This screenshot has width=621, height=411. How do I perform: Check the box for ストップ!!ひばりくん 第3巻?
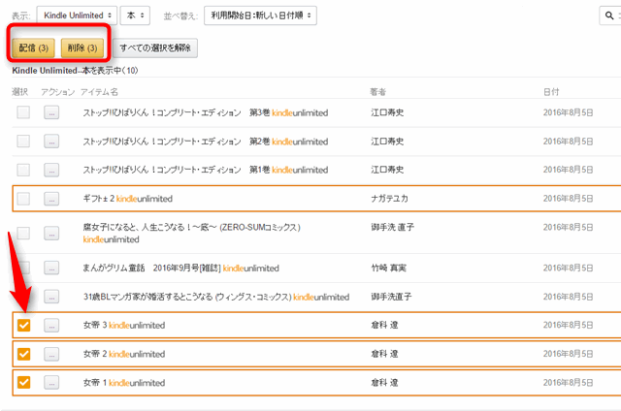coord(23,112)
